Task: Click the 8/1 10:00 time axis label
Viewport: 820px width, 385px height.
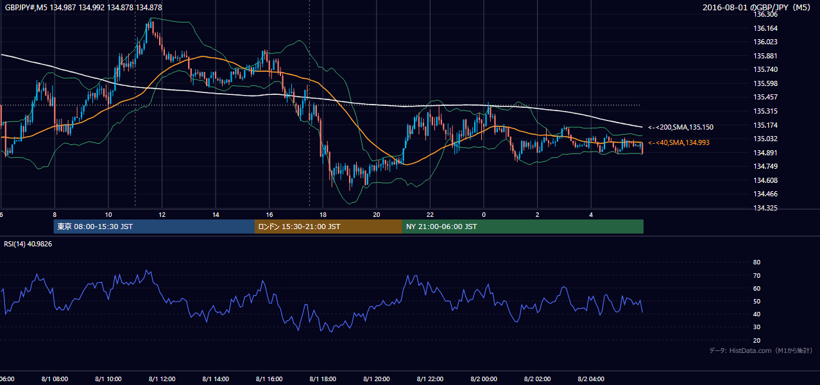Action: 108,379
